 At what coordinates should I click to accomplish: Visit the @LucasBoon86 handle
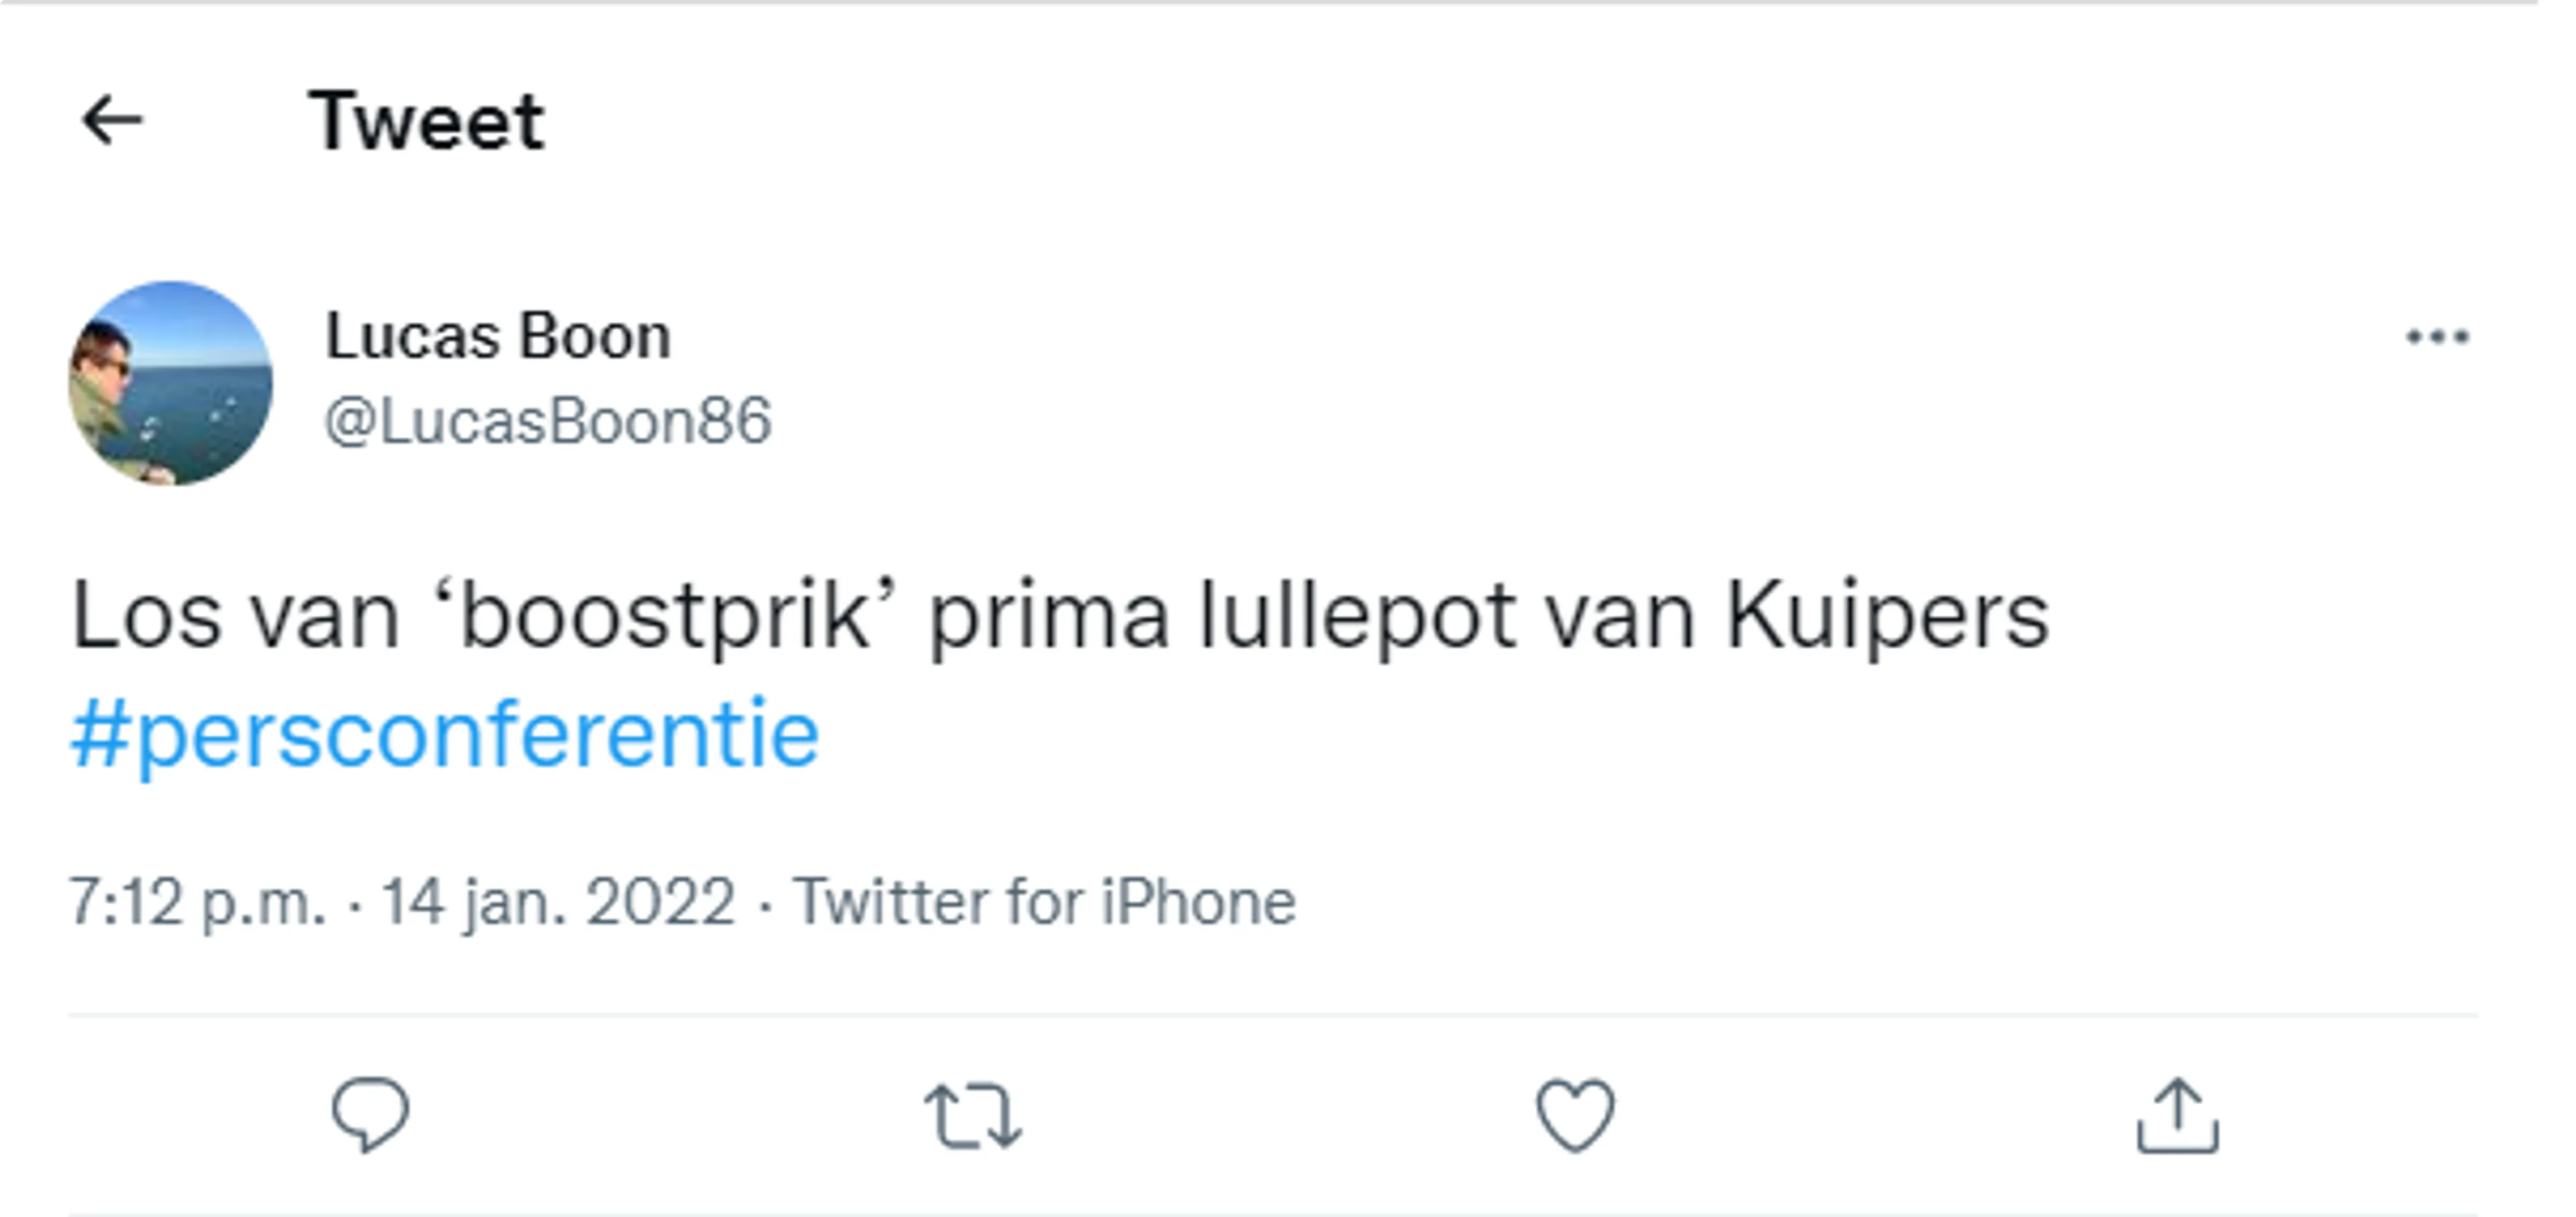pos(548,422)
